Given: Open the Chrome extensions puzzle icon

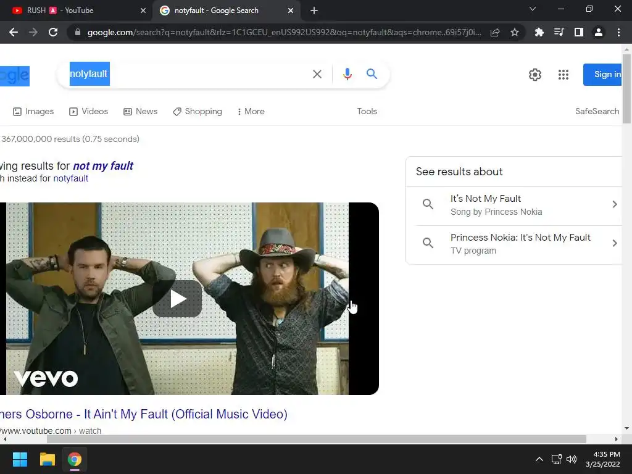Looking at the screenshot, I should [x=539, y=32].
